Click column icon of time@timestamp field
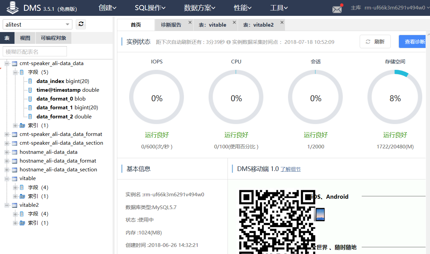 click(30, 90)
